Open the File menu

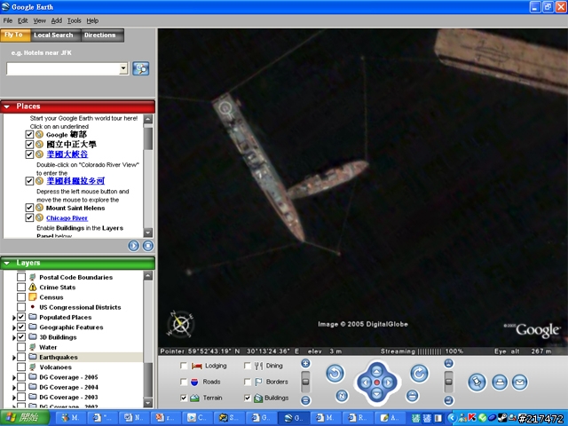point(8,20)
